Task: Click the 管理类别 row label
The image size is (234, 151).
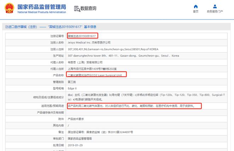Action: click(58, 82)
